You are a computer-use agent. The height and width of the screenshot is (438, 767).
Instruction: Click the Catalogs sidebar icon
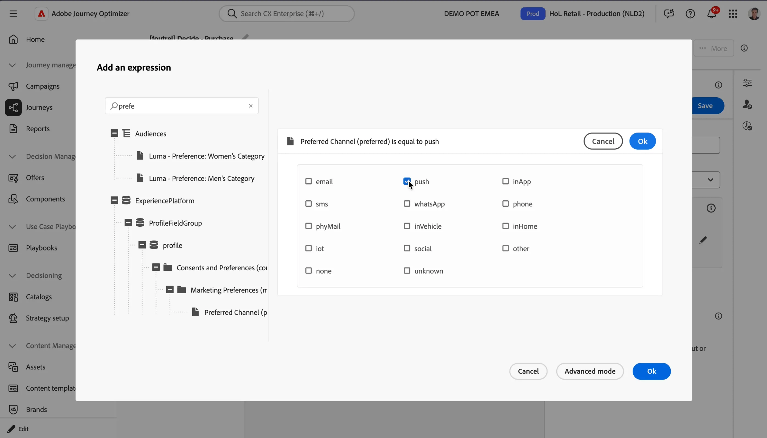[13, 297]
